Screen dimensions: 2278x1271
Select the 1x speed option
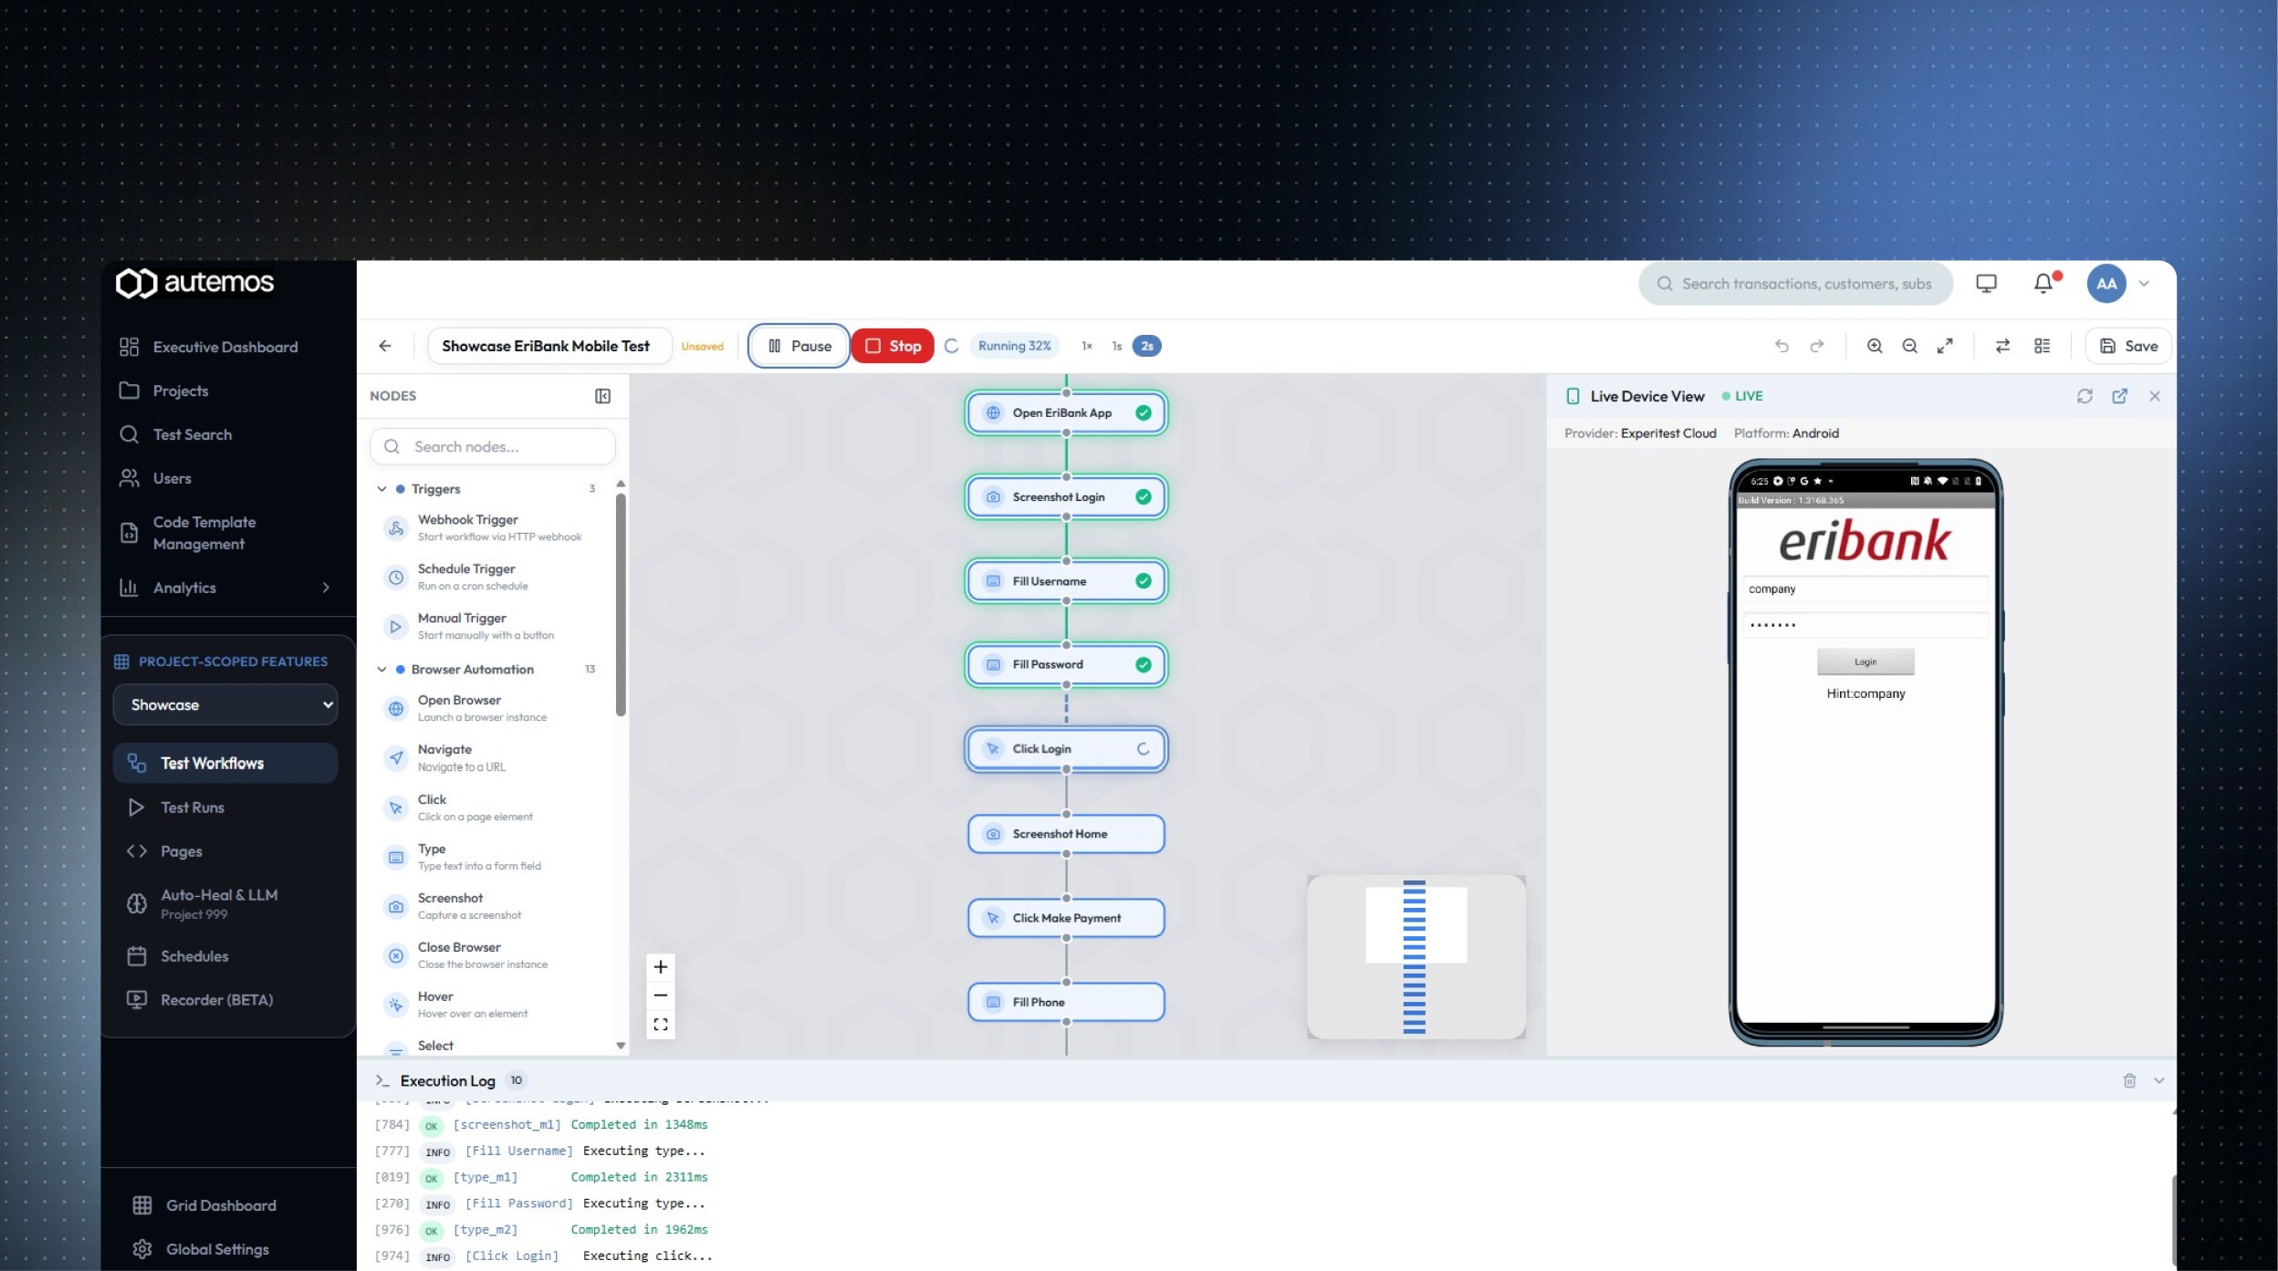(1087, 346)
